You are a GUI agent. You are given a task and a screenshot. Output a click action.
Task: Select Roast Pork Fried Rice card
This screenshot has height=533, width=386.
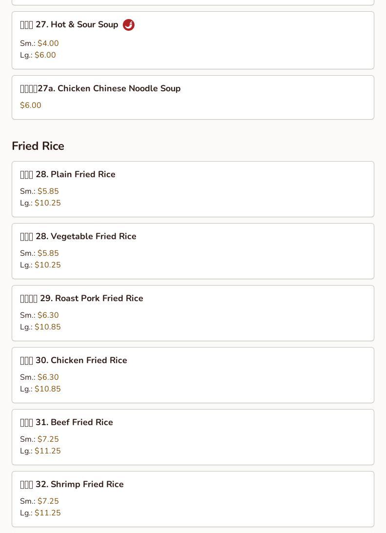[x=193, y=313]
